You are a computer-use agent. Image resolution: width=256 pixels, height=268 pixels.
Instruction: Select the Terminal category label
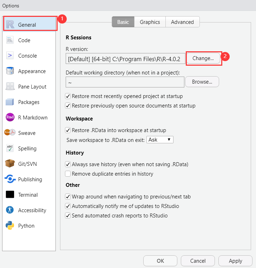coord(28,195)
